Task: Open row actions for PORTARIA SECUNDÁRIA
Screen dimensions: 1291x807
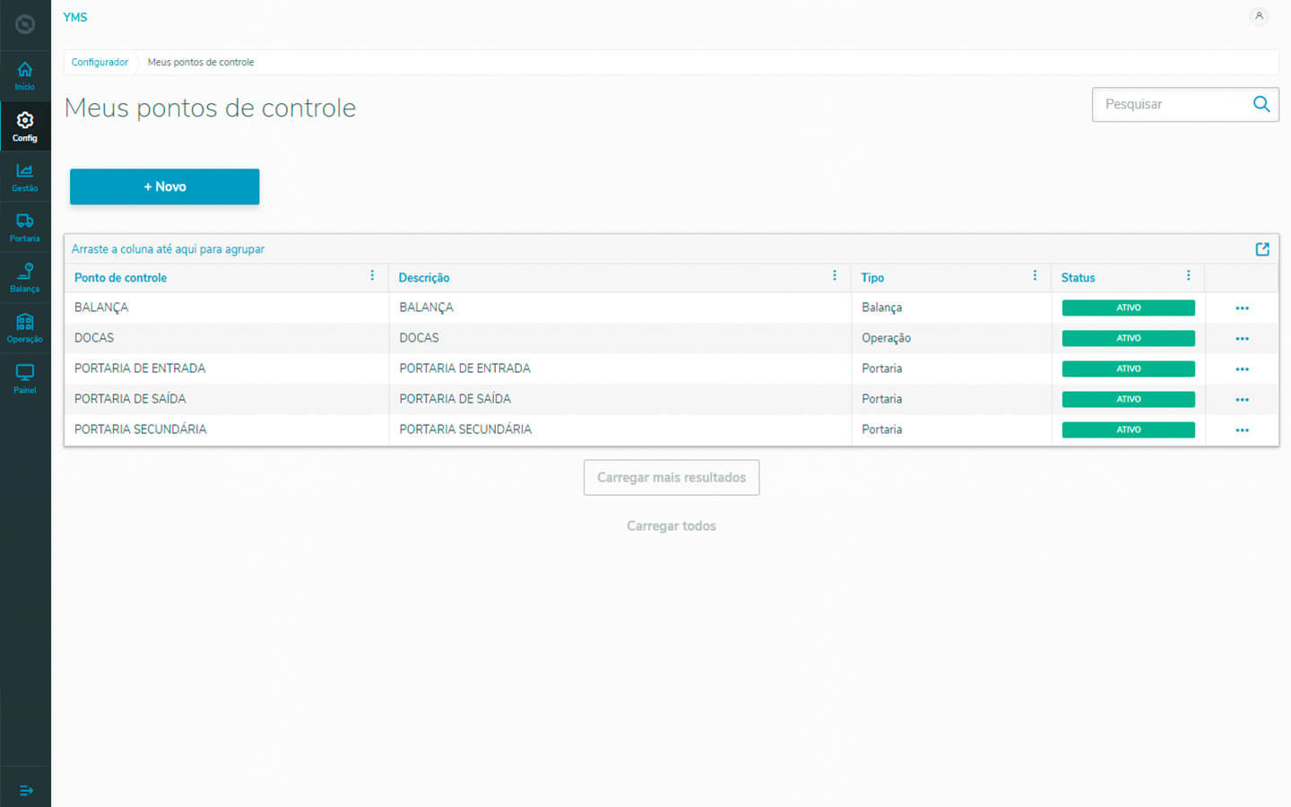Action: 1242,430
